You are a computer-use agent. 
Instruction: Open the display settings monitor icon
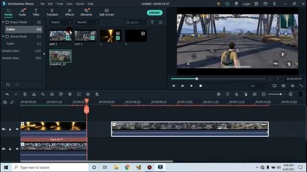click(x=274, y=86)
